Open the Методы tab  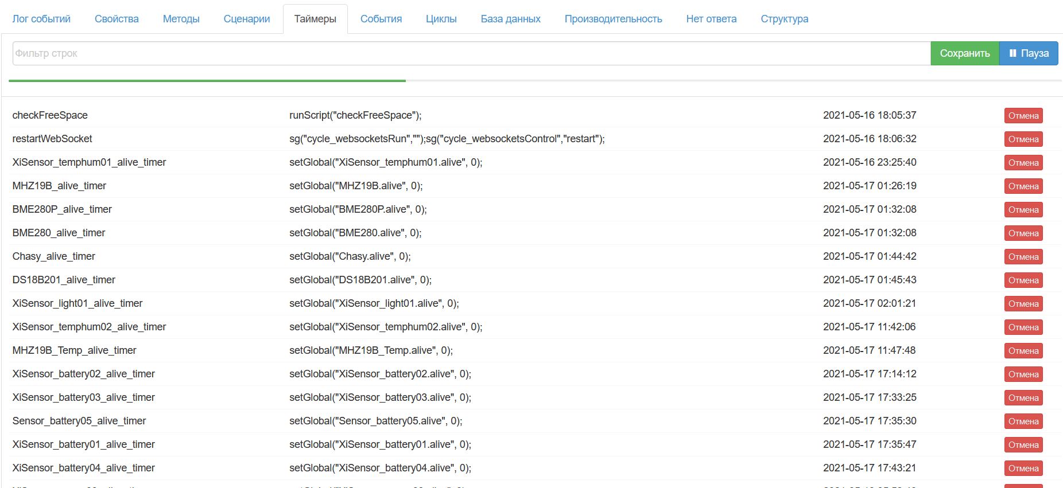[x=181, y=19]
